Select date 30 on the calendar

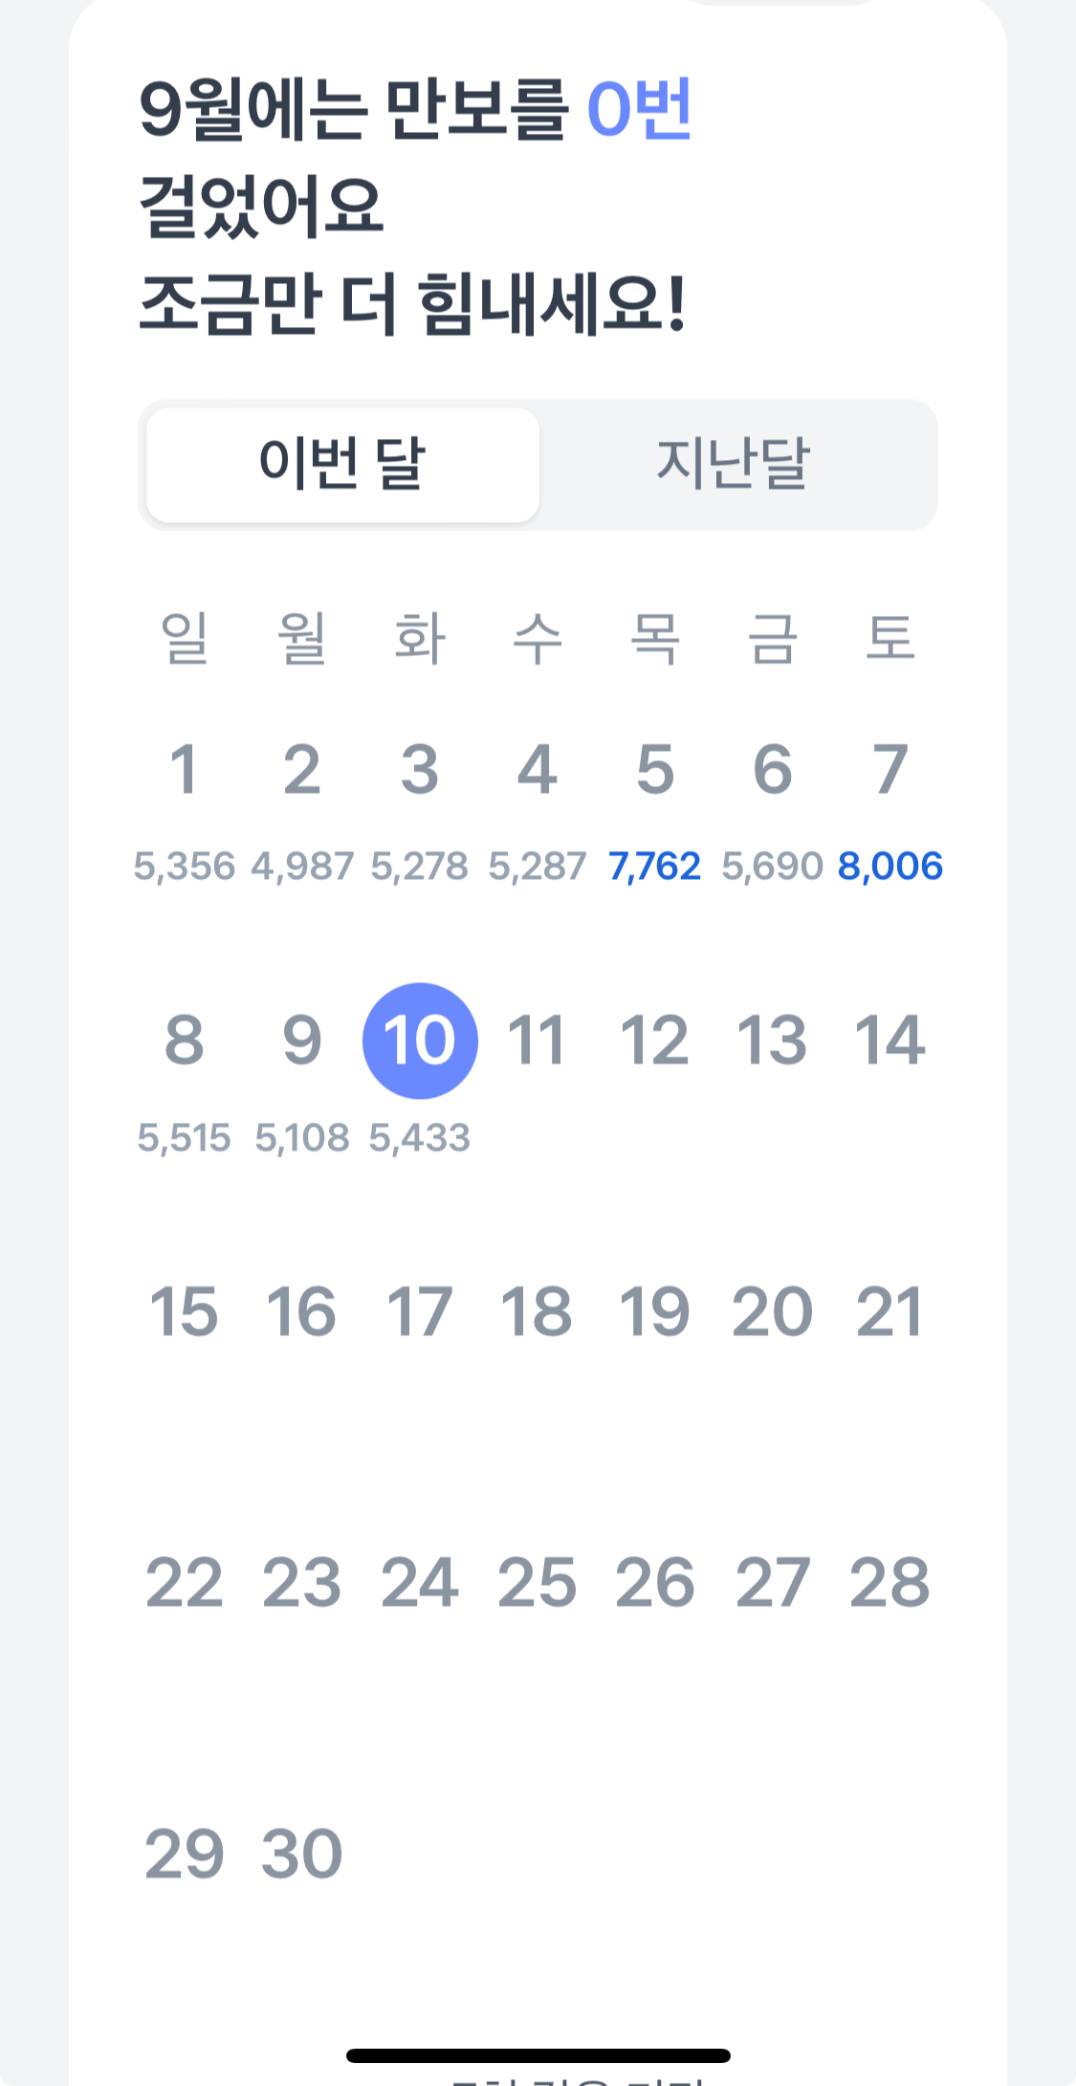(302, 1855)
